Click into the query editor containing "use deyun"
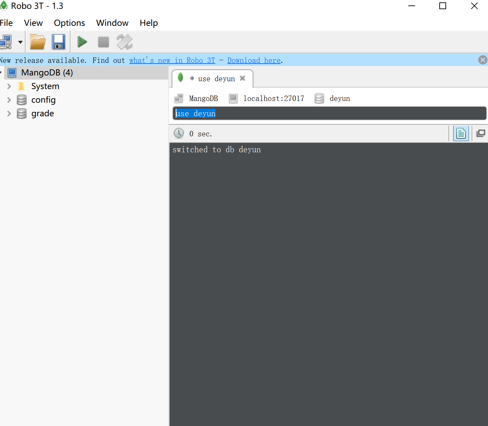The height and width of the screenshot is (426, 488). 329,113
